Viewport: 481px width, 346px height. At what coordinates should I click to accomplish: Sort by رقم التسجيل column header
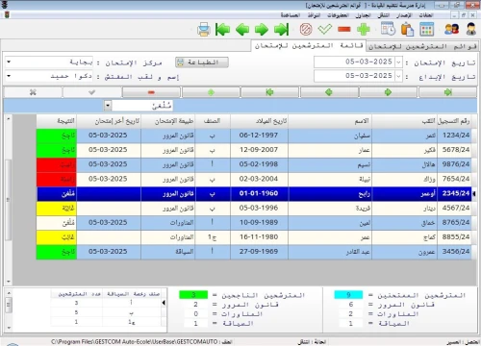pyautogui.click(x=454, y=121)
